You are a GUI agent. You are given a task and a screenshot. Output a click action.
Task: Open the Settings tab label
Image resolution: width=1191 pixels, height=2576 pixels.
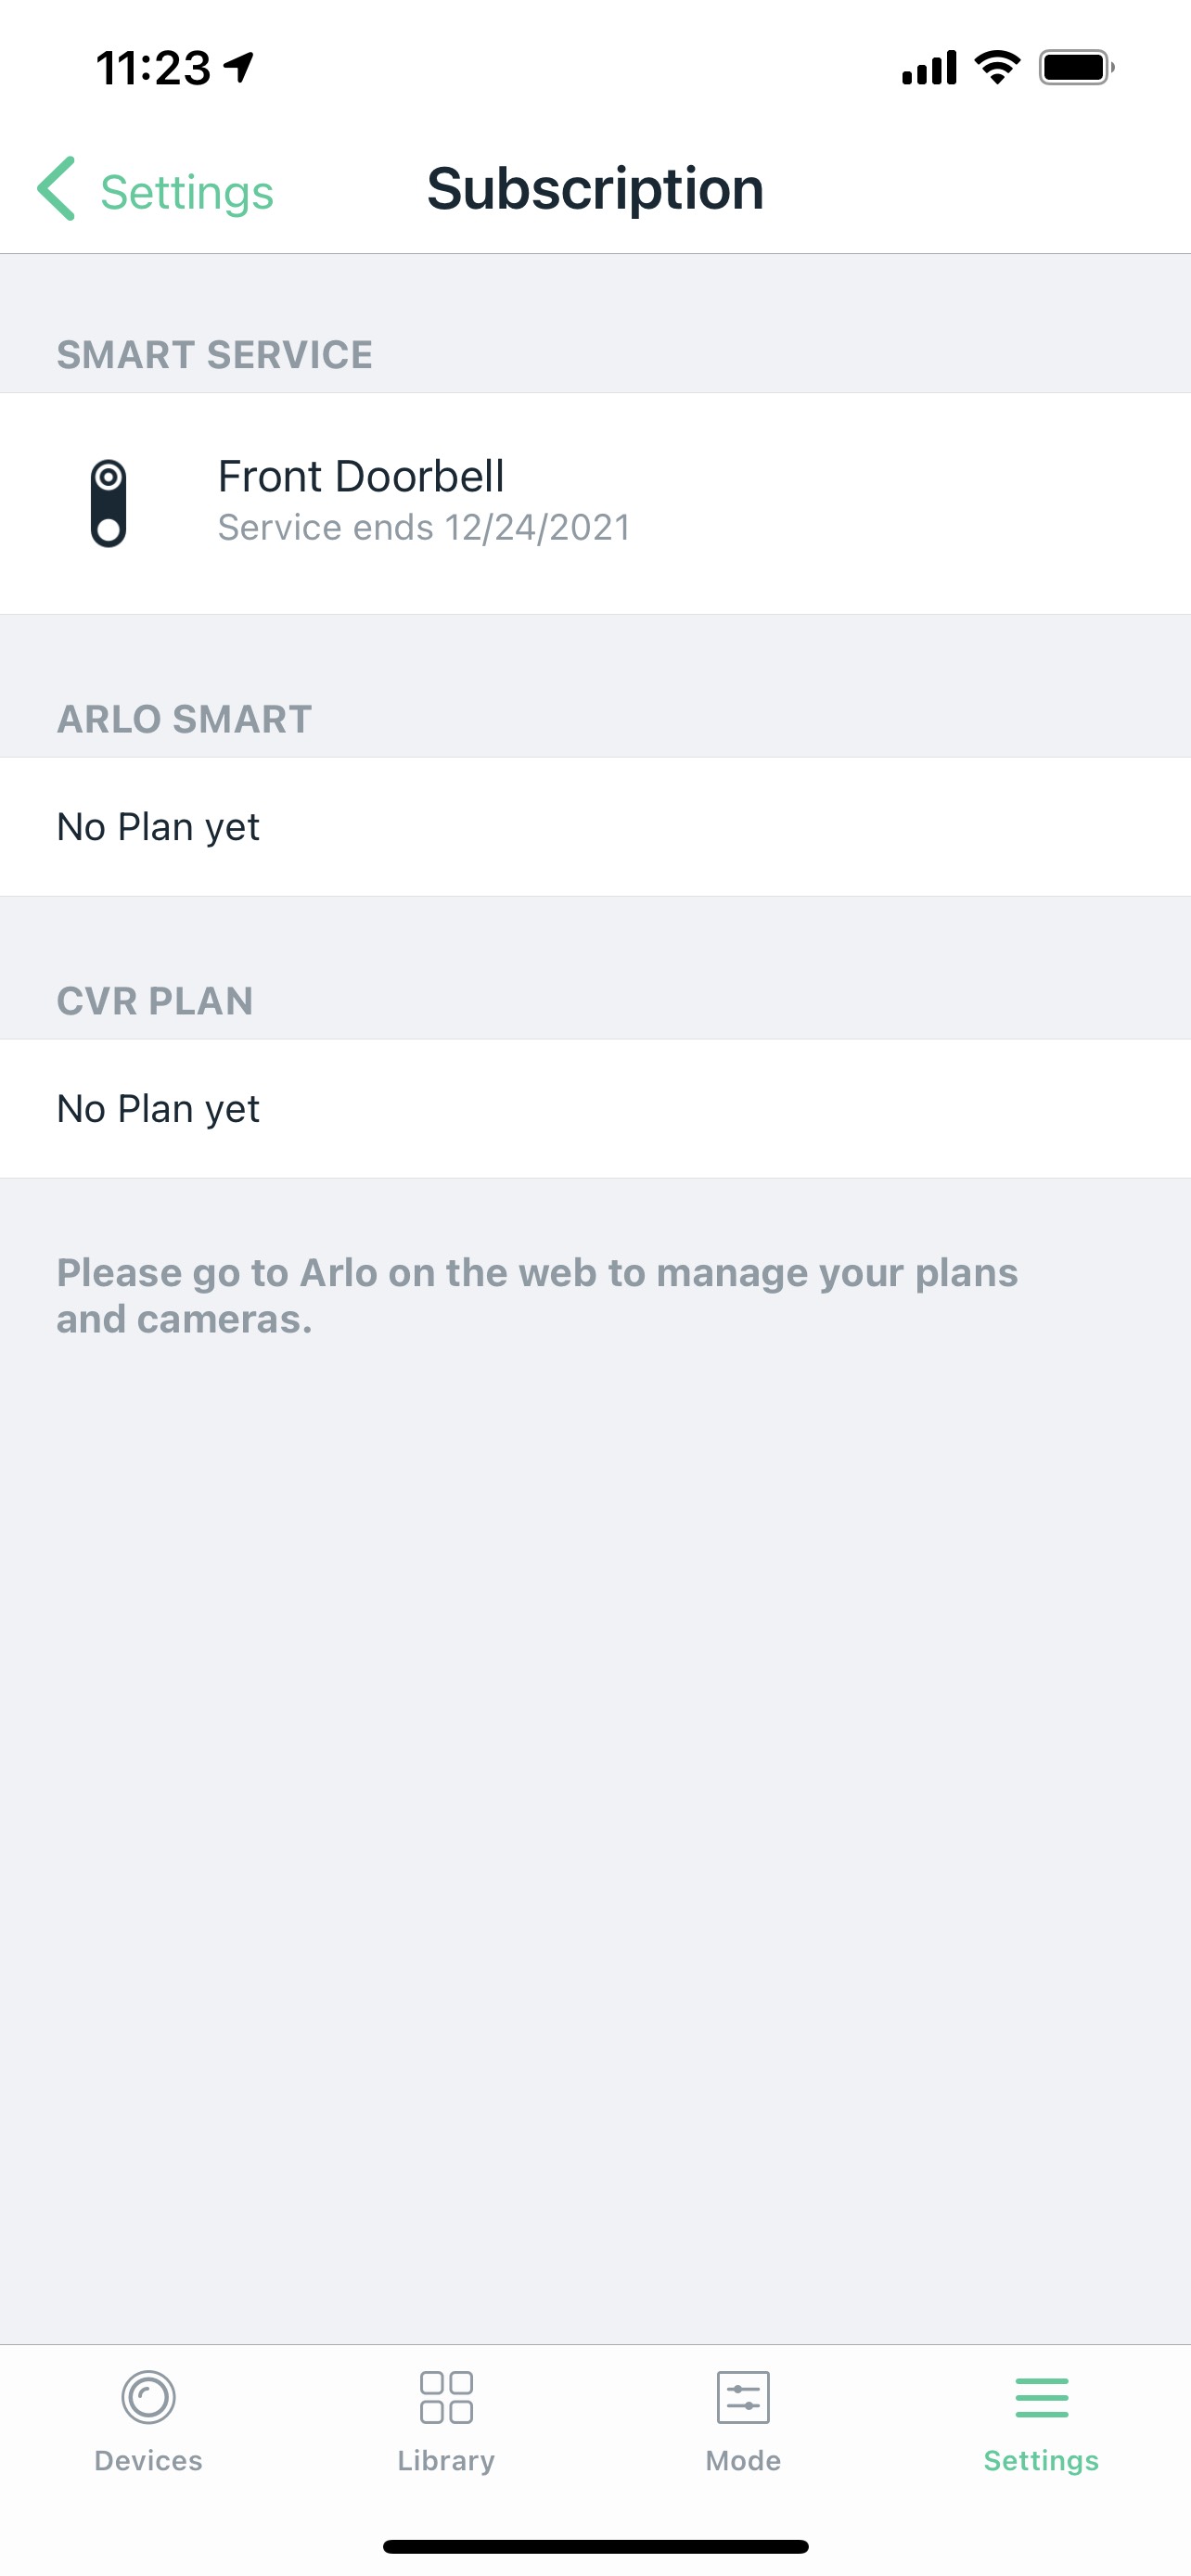[1041, 2459]
